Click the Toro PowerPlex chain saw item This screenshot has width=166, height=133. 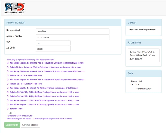144,55
